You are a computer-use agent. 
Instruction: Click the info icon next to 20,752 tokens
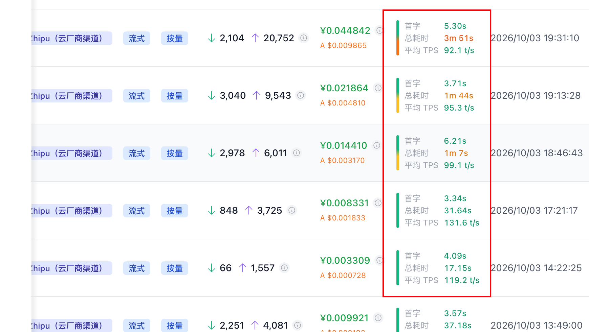pos(304,38)
